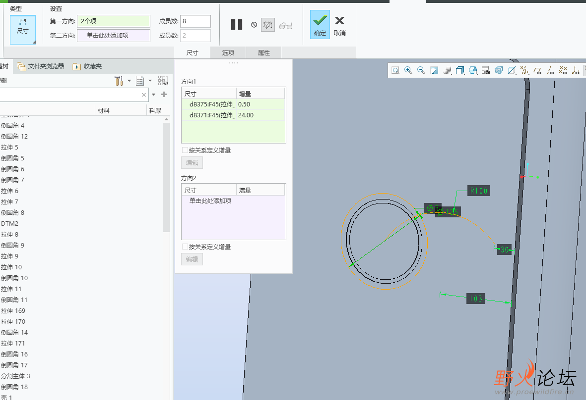This screenshot has width=586, height=400.
Task: Check 按关系定义增量 under 方向2
Action: (185, 247)
